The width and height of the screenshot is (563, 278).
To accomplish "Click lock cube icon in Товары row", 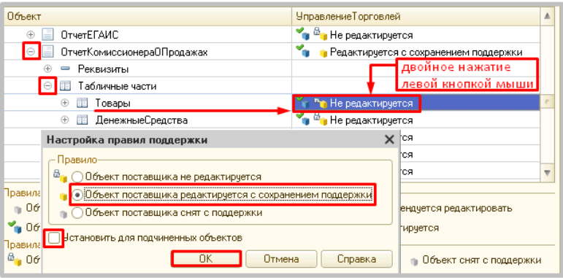I will click(x=321, y=104).
